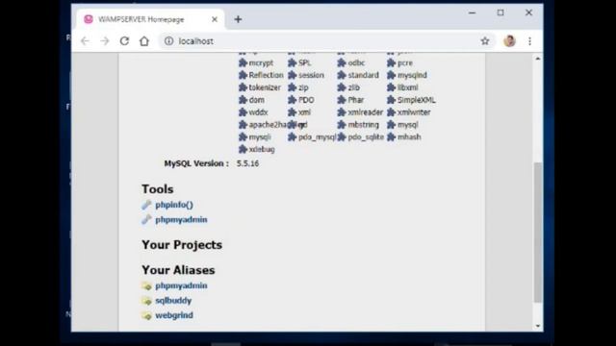Click the Tools heading
Screen dimensions: 616x346
point(158,189)
